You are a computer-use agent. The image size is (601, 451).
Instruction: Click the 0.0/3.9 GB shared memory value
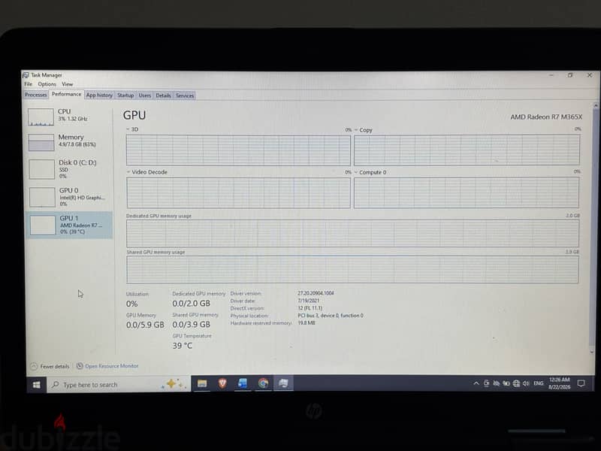pyautogui.click(x=192, y=325)
